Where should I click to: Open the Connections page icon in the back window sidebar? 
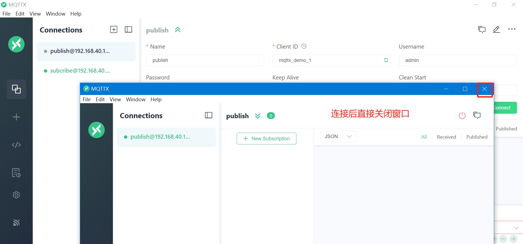pyautogui.click(x=16, y=89)
